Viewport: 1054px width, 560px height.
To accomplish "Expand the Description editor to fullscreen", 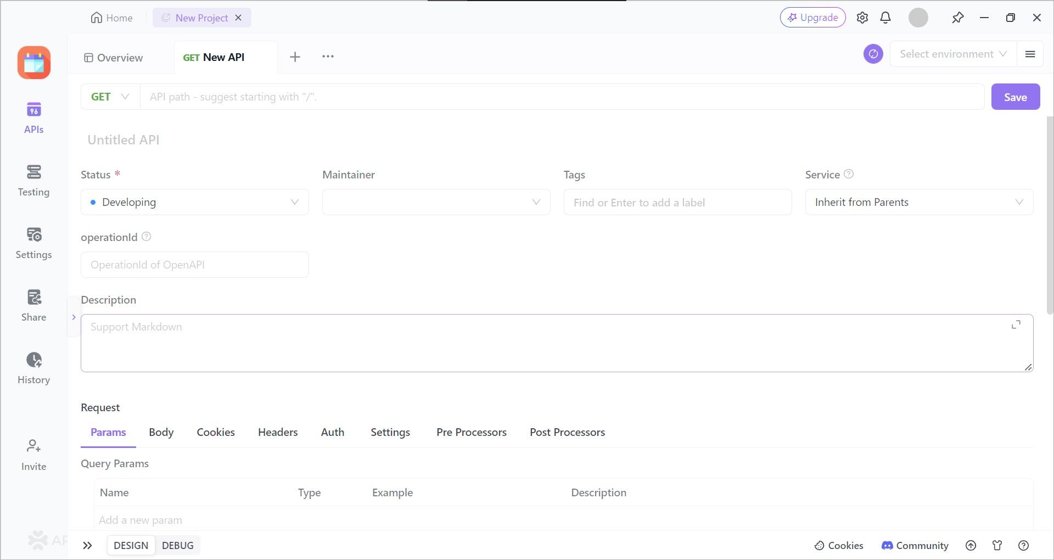I will 1015,324.
